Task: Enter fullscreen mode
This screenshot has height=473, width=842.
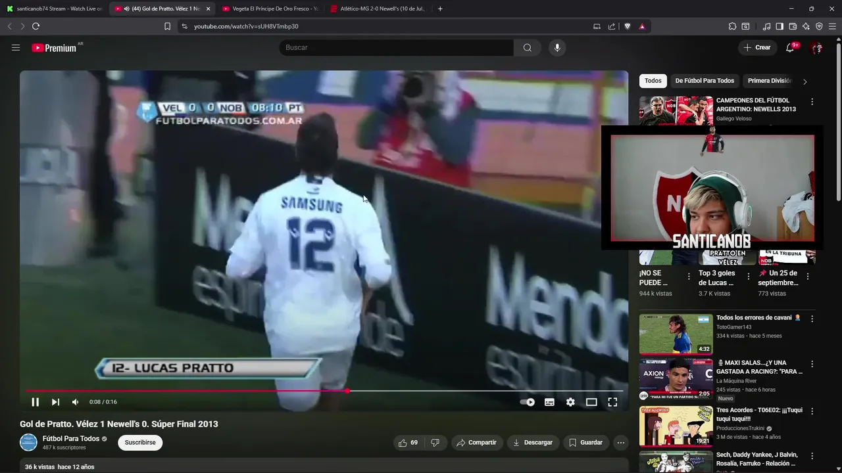Action: point(612,402)
